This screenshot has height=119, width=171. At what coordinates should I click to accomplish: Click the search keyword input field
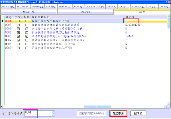[37, 113]
